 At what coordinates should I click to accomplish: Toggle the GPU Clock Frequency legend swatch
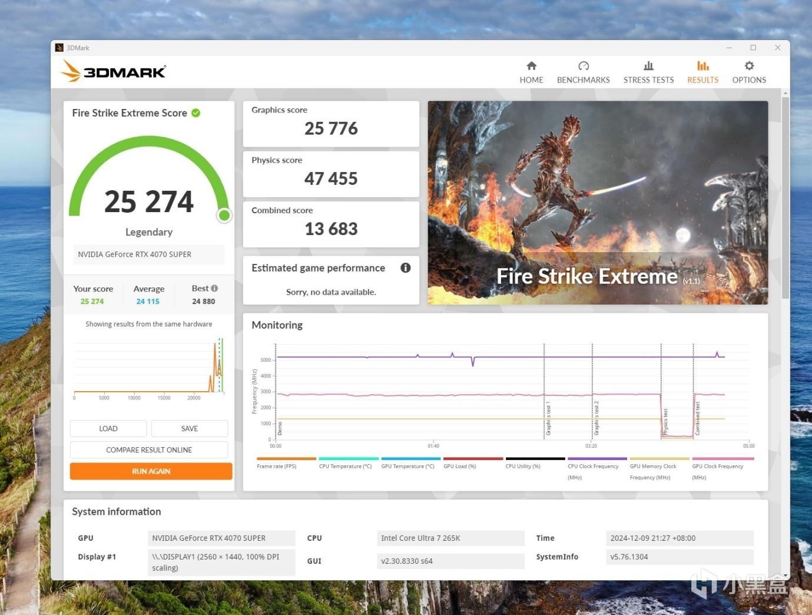[x=723, y=458]
